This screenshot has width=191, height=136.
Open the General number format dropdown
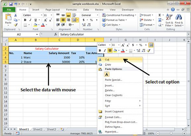(x=98, y=15)
